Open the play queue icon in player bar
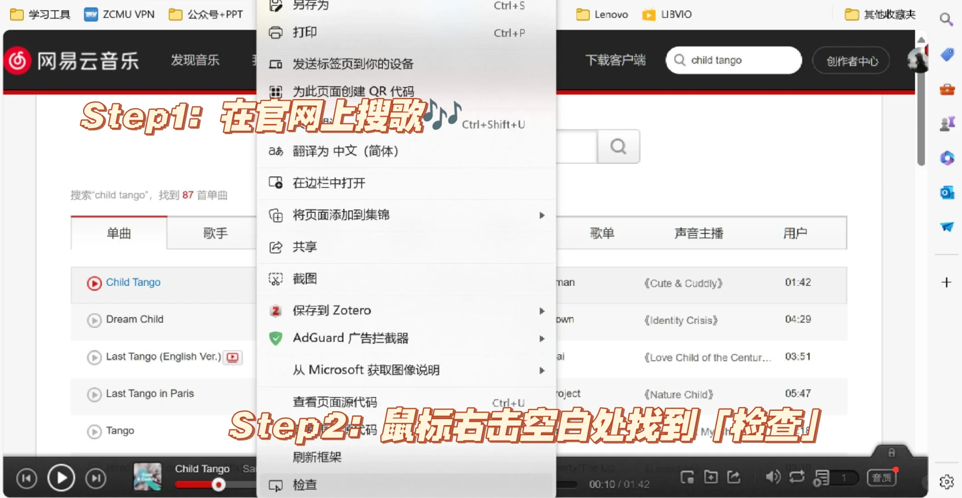This screenshot has width=962, height=498. click(x=821, y=478)
